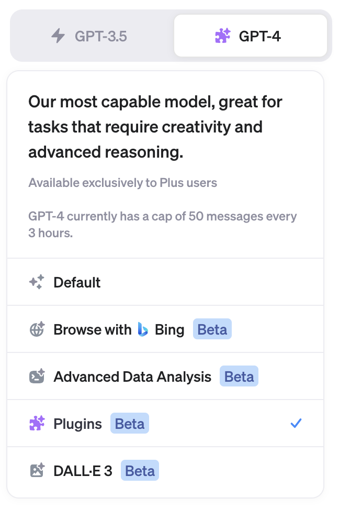Click the purple puzzle icon on GPT-4 tab
This screenshot has width=339, height=509.
click(222, 36)
